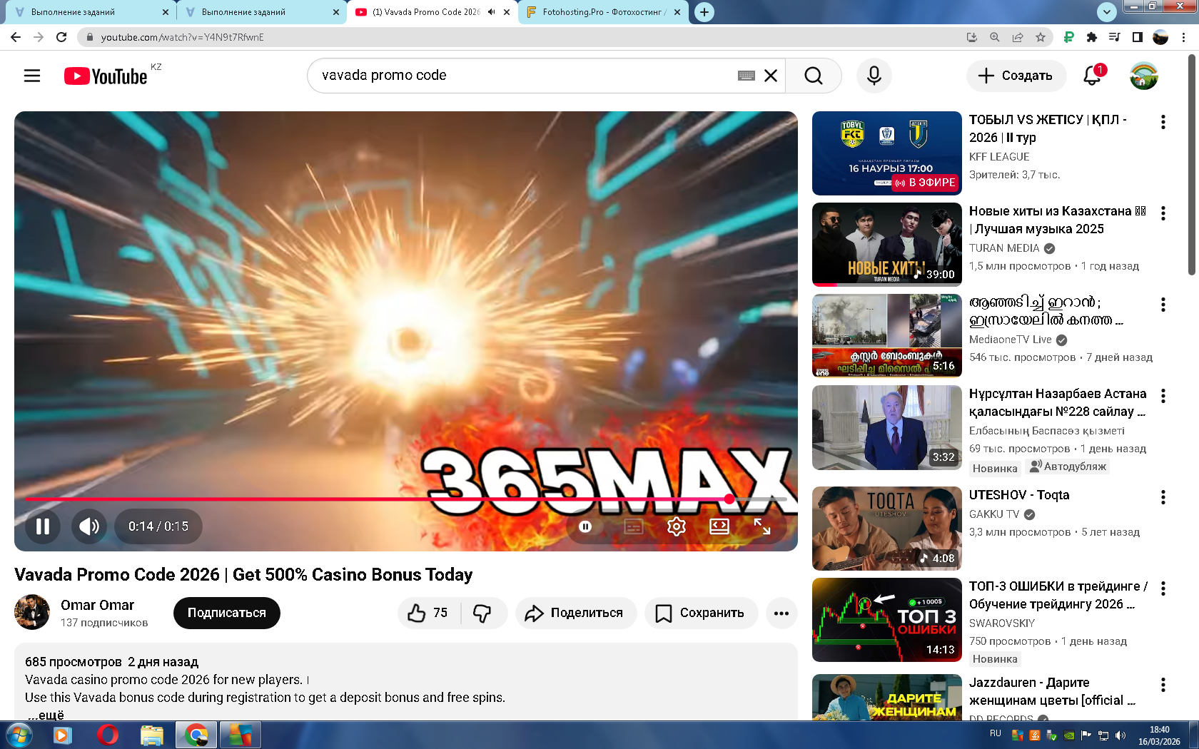This screenshot has height=749, width=1199.
Task: Run the YouTube search with magnifier button
Action: [814, 76]
